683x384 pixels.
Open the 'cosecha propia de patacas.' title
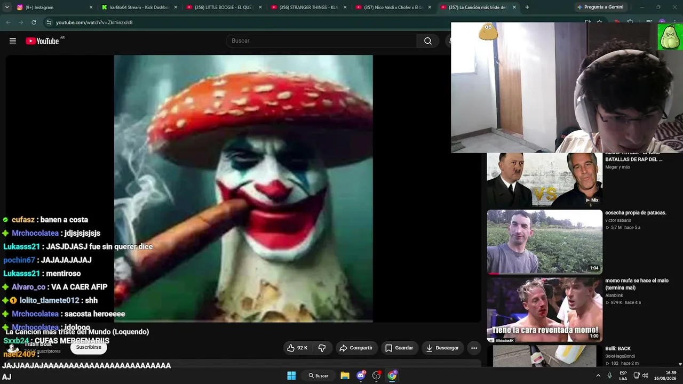pos(636,213)
